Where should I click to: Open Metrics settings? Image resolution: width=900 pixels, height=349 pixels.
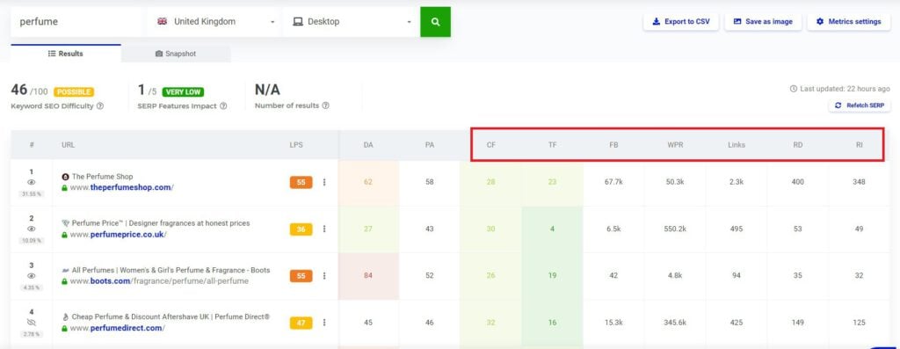pyautogui.click(x=848, y=22)
